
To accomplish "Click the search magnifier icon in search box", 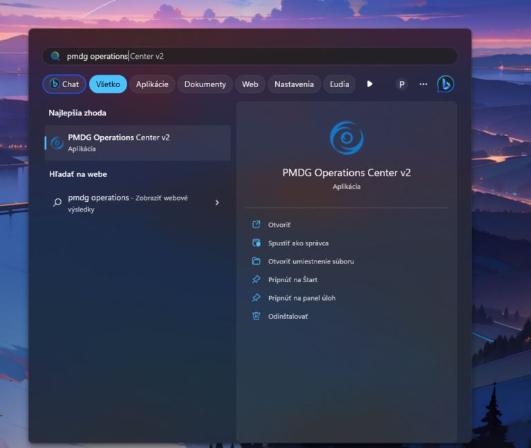I will tap(55, 56).
